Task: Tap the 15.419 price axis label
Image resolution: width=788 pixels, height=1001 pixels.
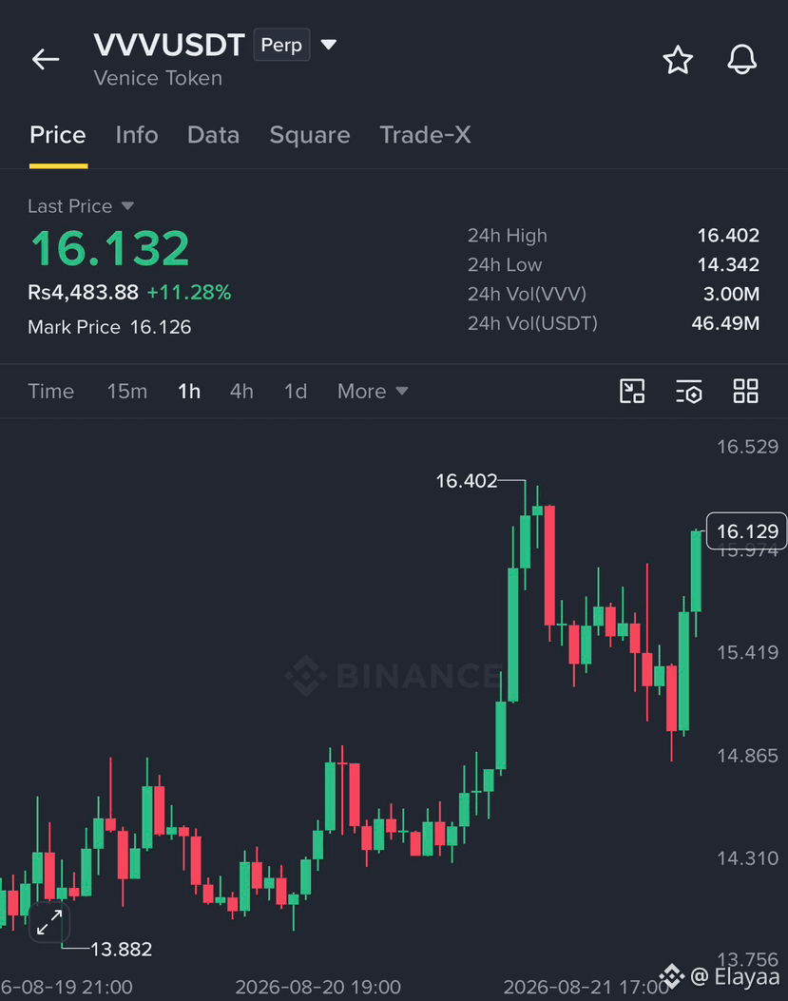Action: [x=748, y=652]
